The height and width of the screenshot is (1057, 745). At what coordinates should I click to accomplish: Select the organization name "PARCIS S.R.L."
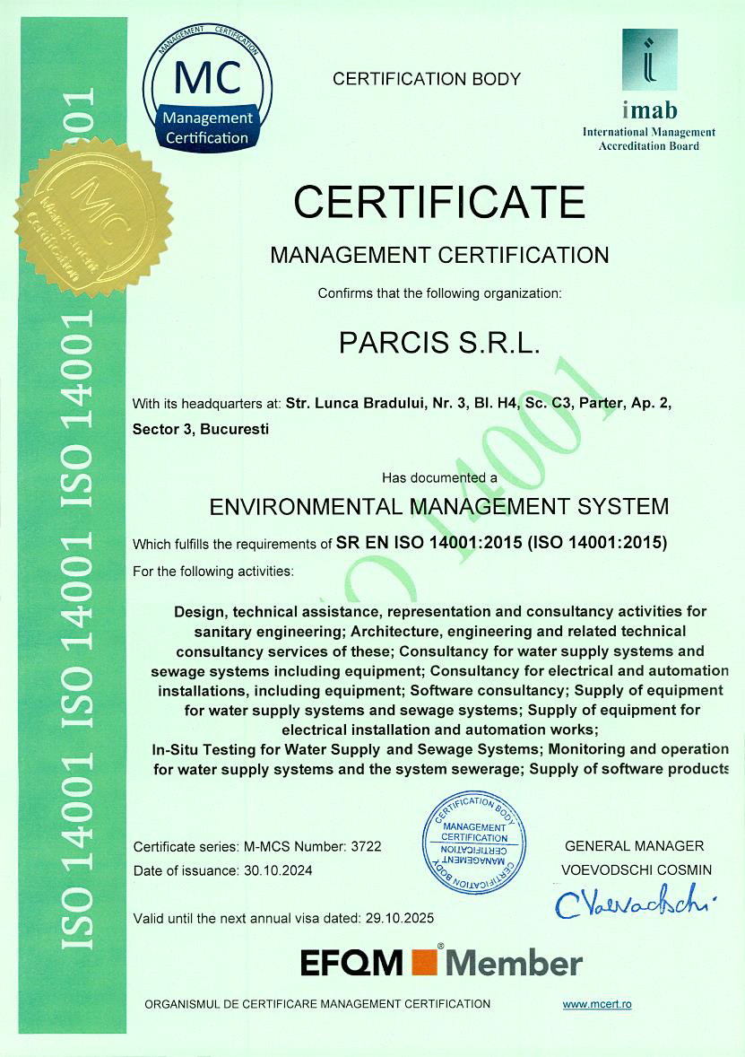(x=440, y=343)
